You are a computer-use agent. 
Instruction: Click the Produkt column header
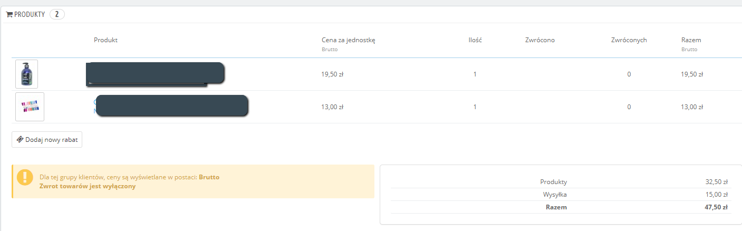pos(105,40)
